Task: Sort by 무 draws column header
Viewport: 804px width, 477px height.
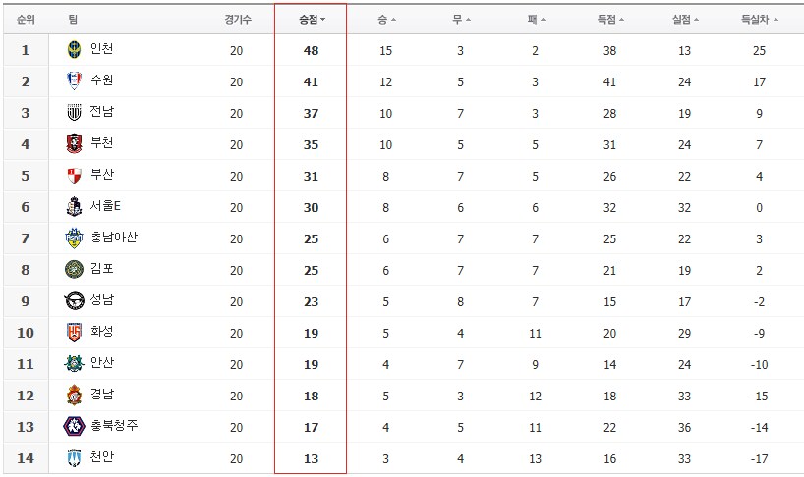Action: [461, 20]
